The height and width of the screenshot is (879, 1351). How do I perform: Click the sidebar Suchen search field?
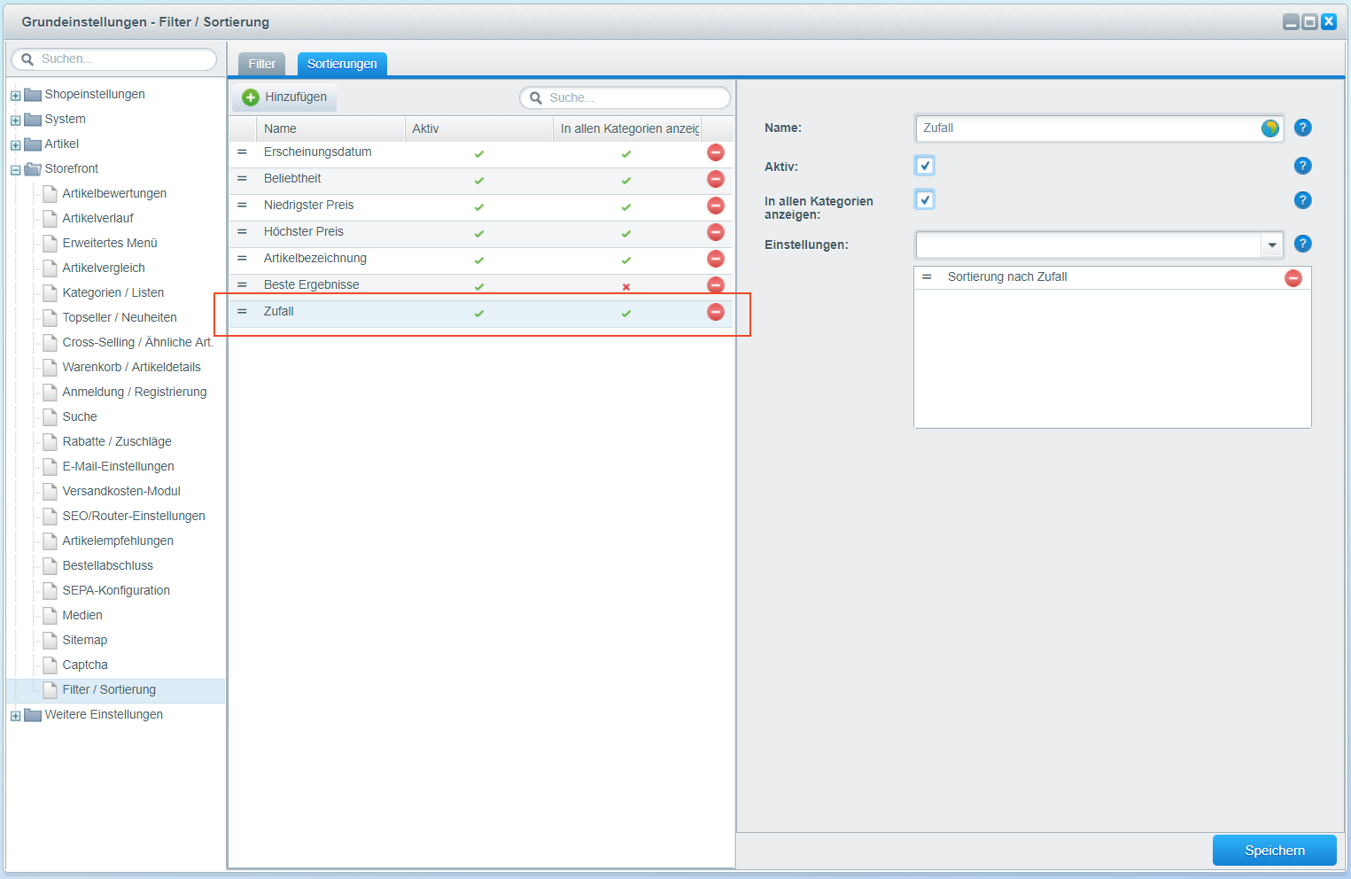coord(113,59)
